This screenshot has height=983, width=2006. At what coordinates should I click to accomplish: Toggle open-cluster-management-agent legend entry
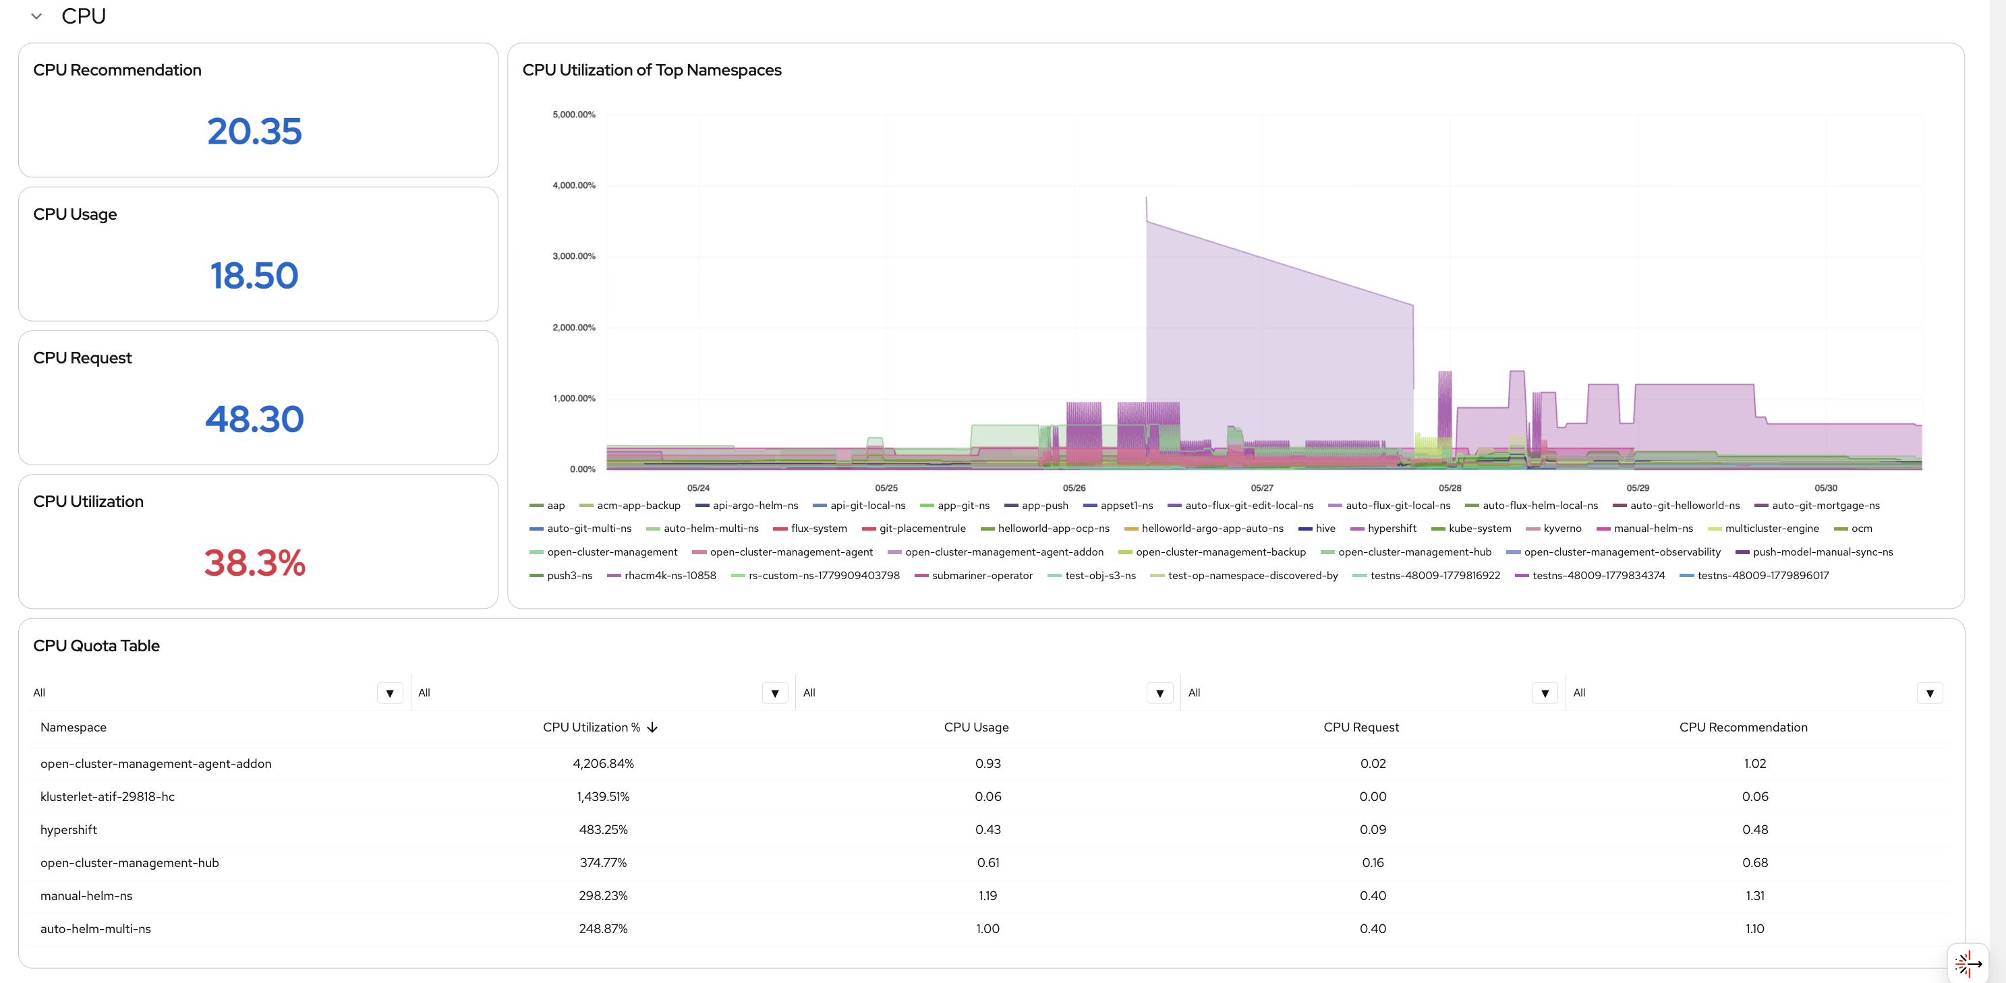click(782, 552)
